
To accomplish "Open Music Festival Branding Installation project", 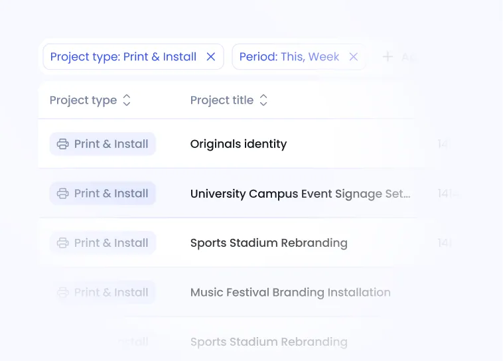I will [x=290, y=293].
